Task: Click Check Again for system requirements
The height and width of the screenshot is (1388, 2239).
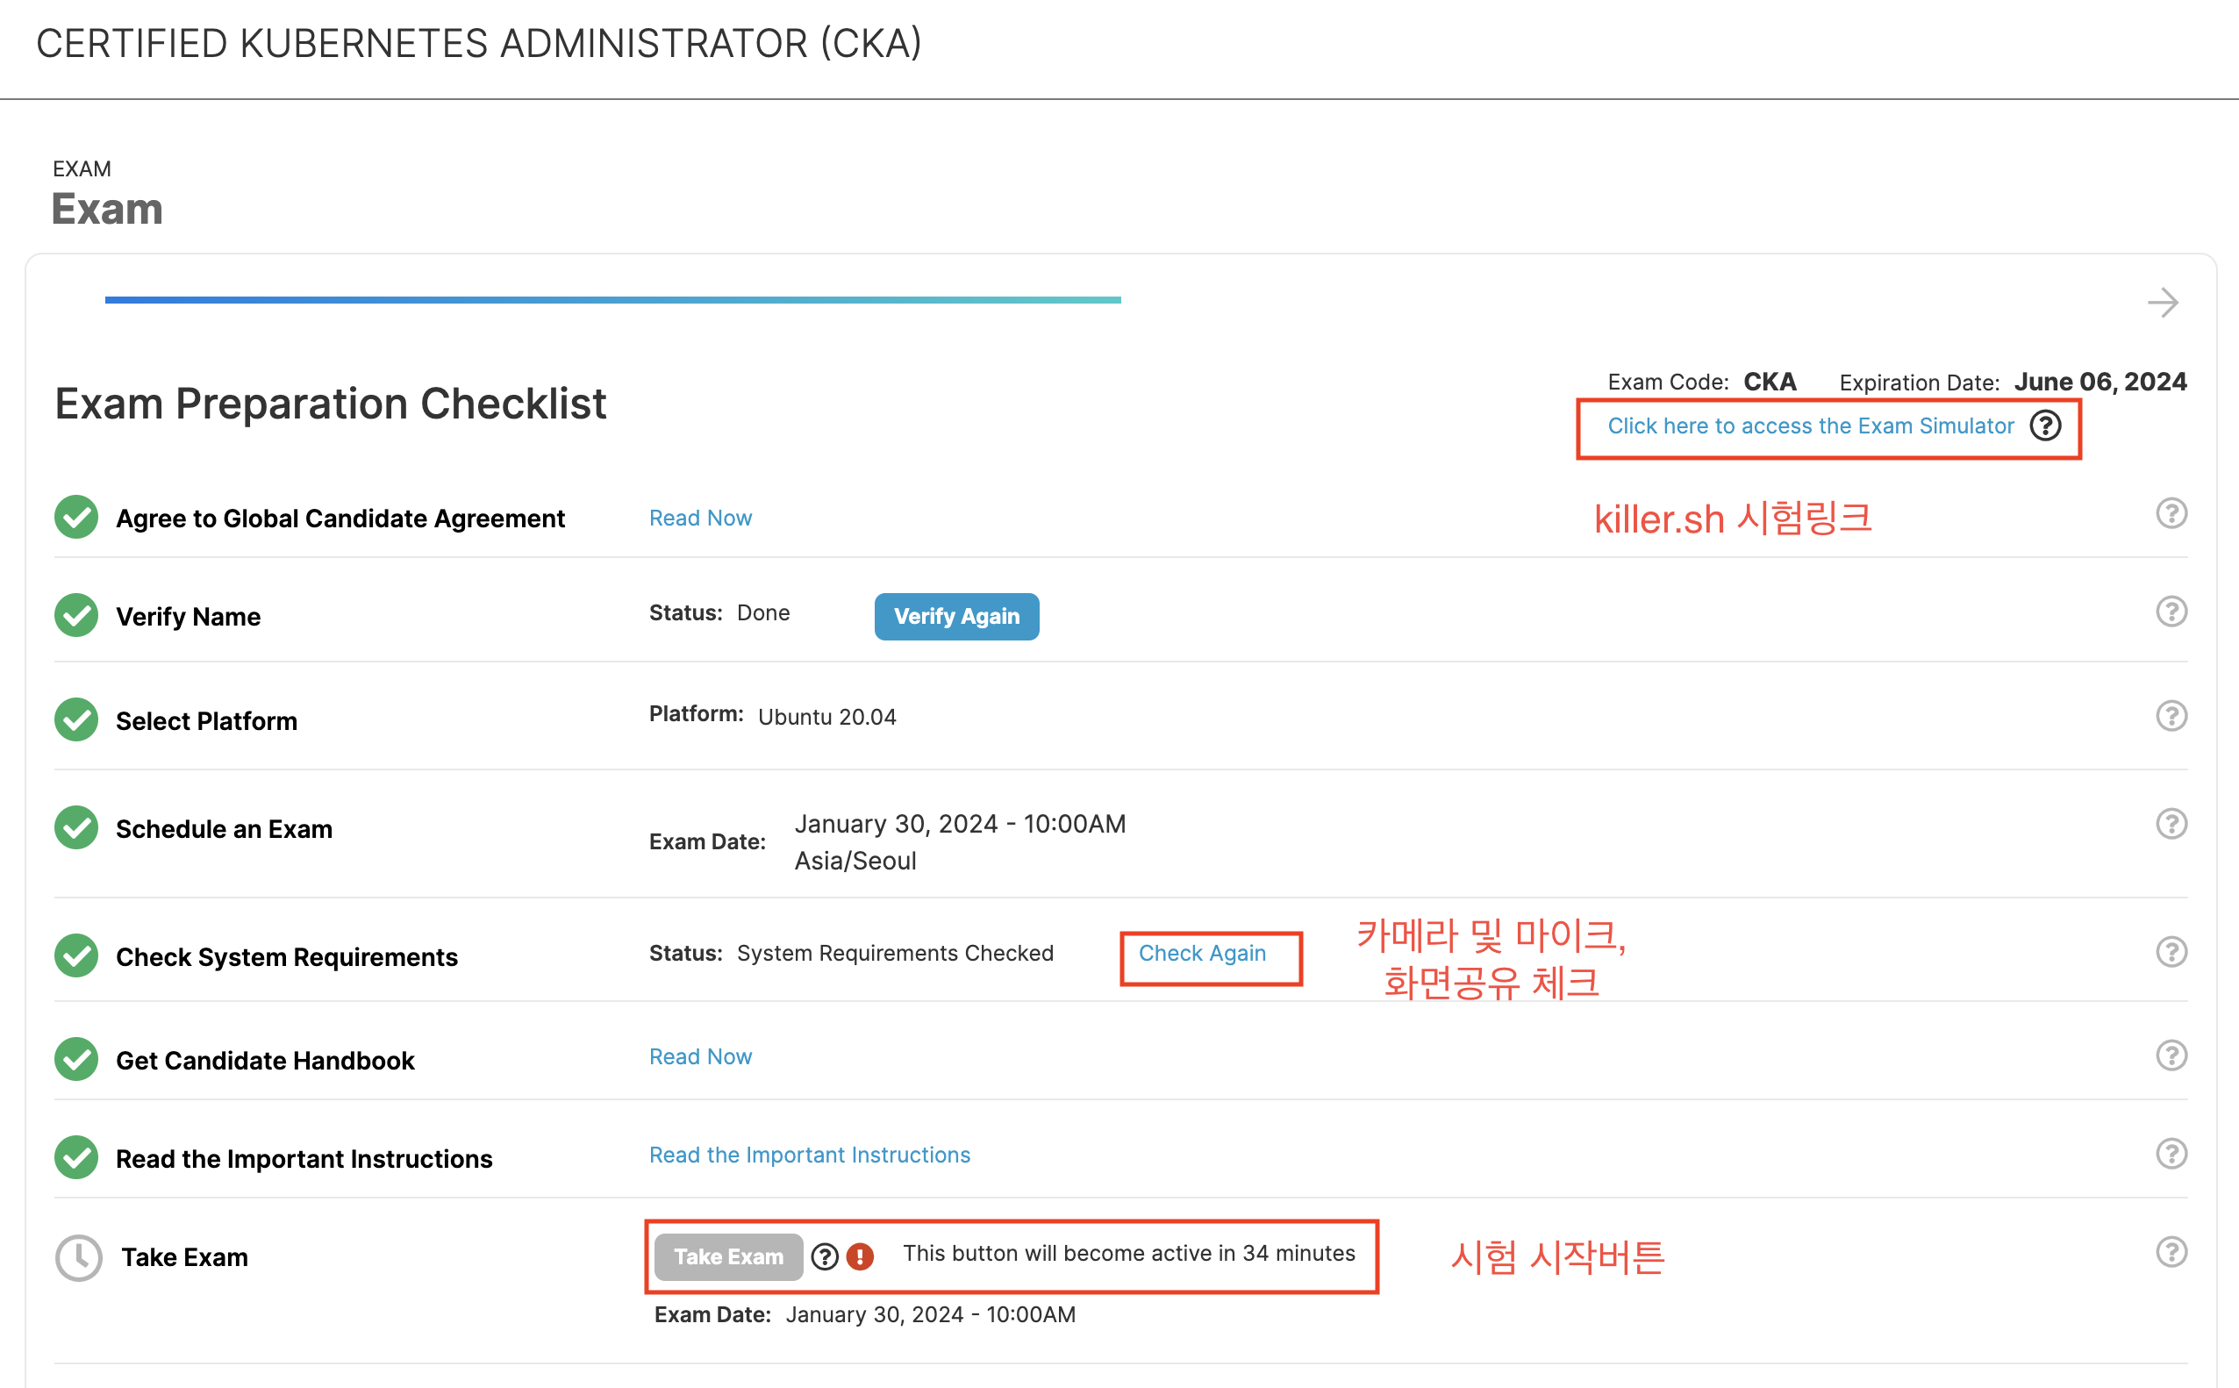Action: tap(1202, 954)
